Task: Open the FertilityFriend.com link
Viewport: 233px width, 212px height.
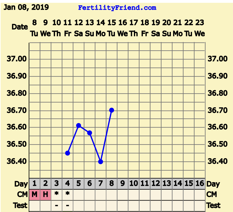Action: pyautogui.click(x=117, y=8)
